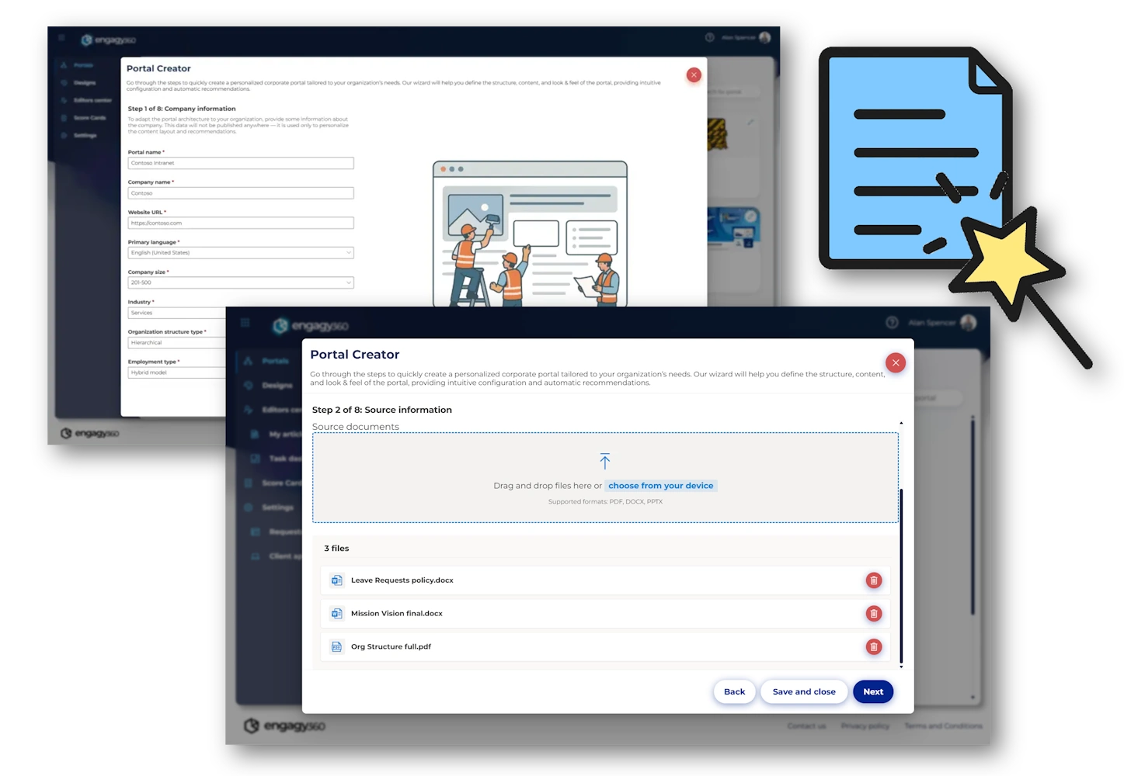This screenshot has width=1124, height=776.
Task: Click the Portal name input field
Action: coord(241,163)
